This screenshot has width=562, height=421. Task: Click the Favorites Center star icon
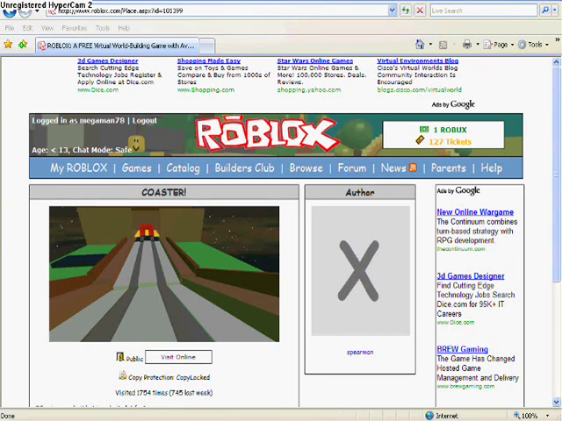tap(8, 44)
